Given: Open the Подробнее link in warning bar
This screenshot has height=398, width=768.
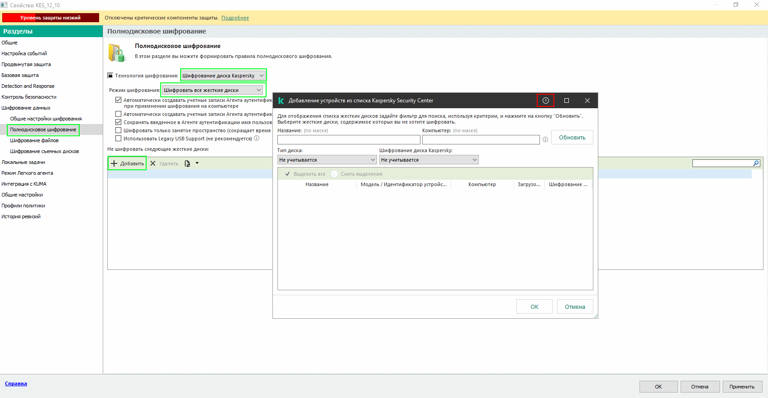Looking at the screenshot, I should (x=235, y=18).
